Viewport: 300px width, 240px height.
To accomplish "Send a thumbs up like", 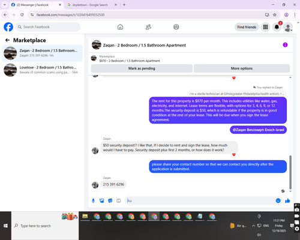I will pos(287,200).
